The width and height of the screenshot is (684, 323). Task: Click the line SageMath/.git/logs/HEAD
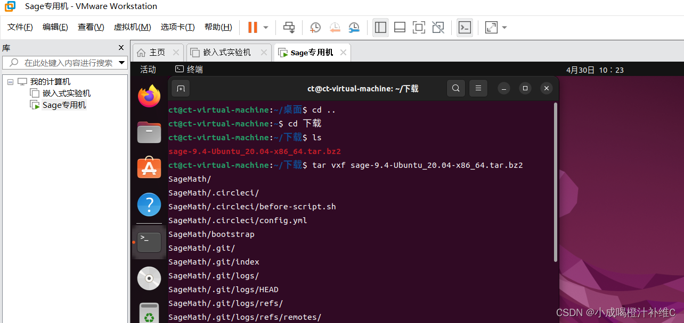point(223,290)
